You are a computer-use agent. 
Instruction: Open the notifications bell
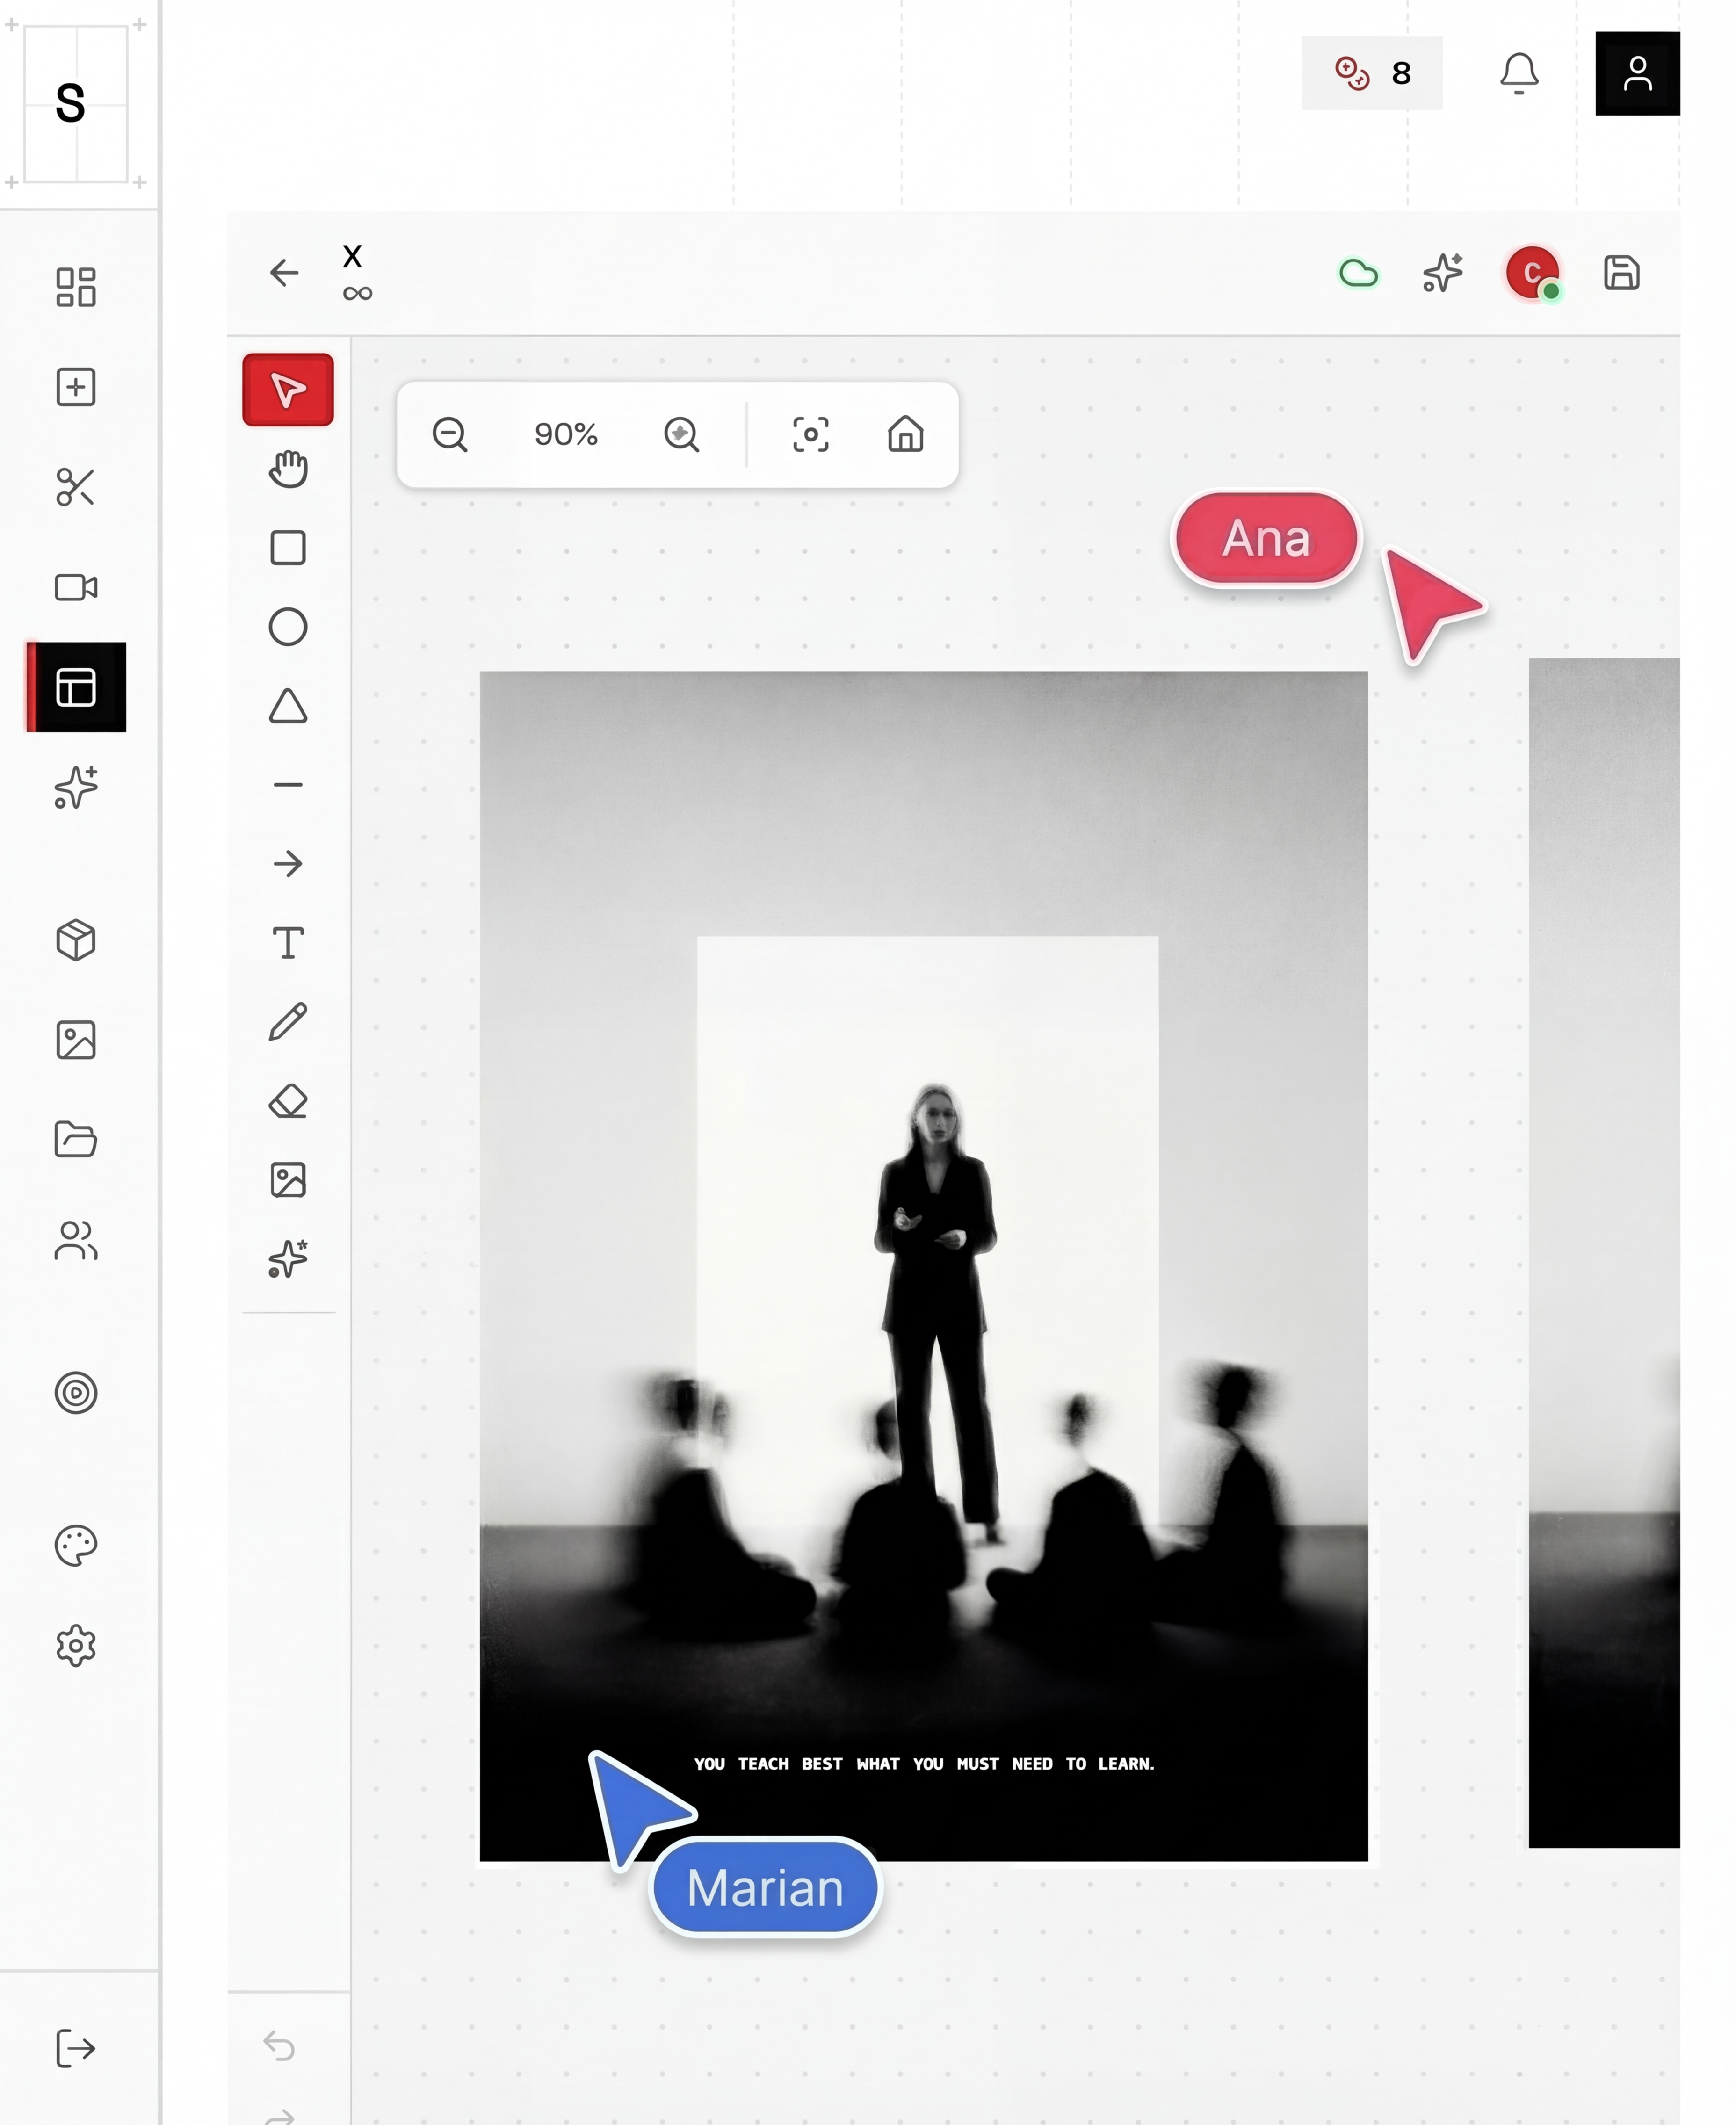click(1519, 73)
